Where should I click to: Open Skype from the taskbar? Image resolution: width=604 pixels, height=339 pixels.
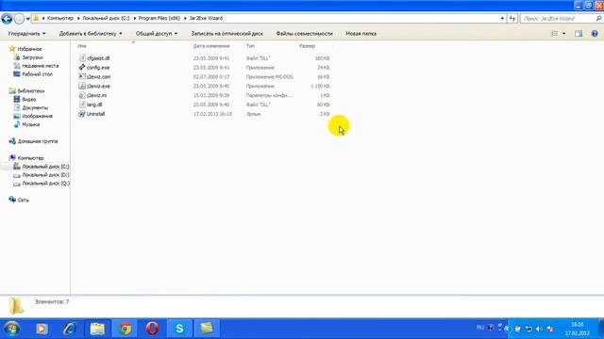click(x=179, y=329)
